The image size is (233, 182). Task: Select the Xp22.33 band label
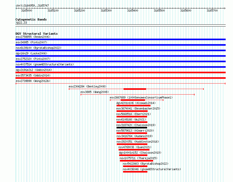click(21, 23)
